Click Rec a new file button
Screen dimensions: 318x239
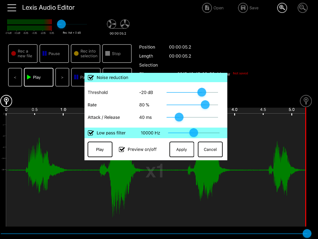[23, 54]
